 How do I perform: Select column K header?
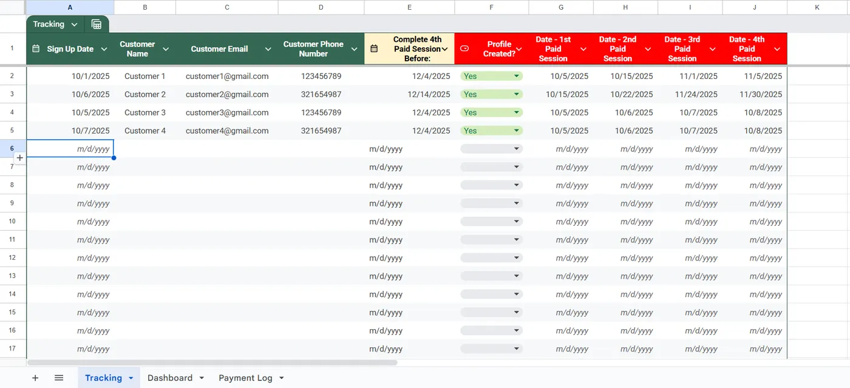tap(817, 7)
